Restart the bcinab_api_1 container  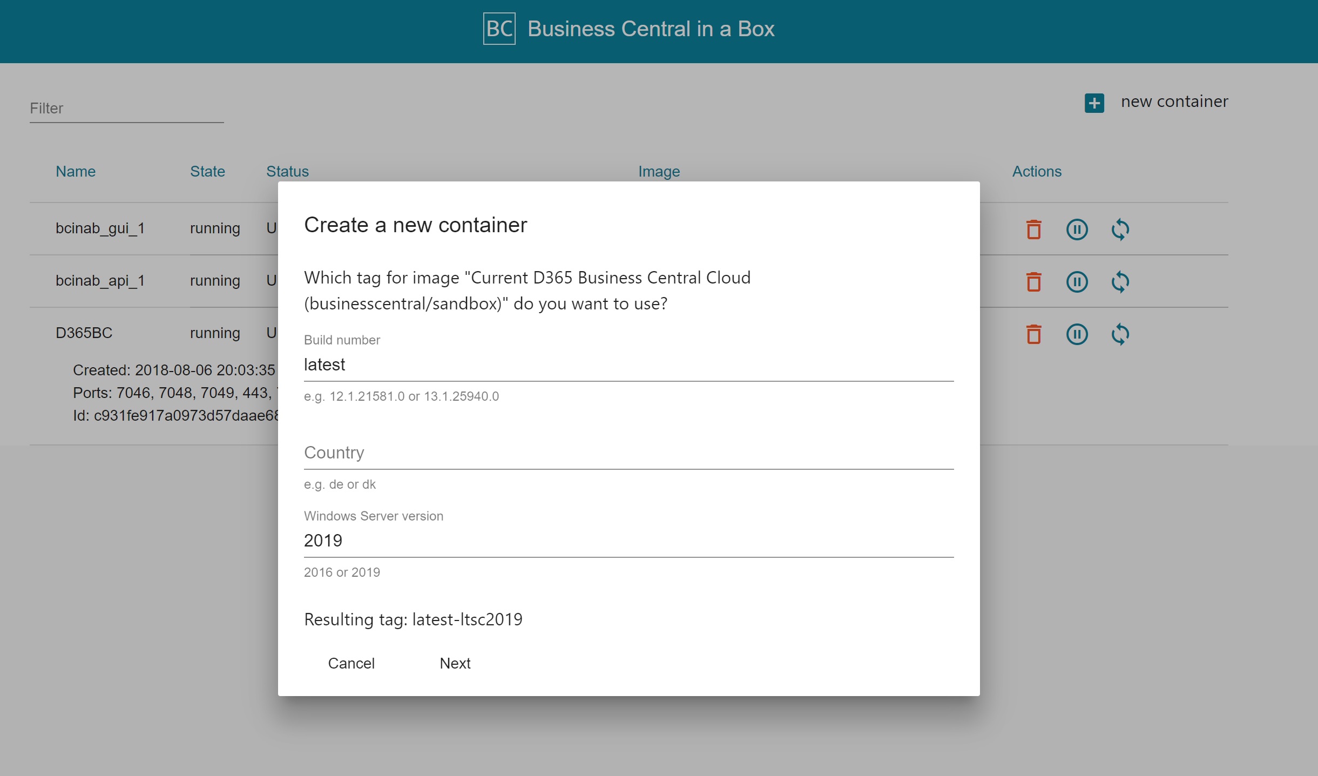click(x=1120, y=281)
